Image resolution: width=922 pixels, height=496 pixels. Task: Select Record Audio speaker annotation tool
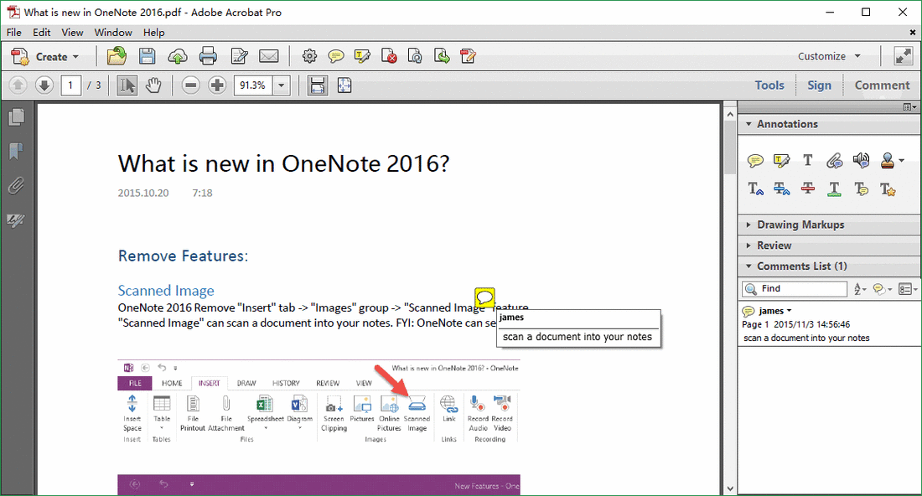pyautogui.click(x=861, y=160)
